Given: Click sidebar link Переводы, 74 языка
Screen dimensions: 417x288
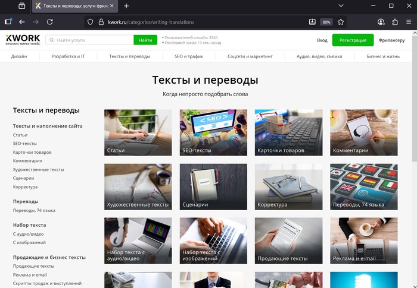Looking at the screenshot, I should [34, 210].
